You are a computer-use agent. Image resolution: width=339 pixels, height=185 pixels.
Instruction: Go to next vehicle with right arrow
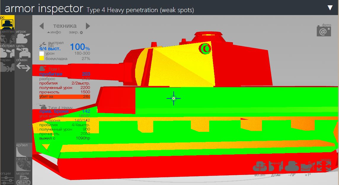[x=88, y=26]
